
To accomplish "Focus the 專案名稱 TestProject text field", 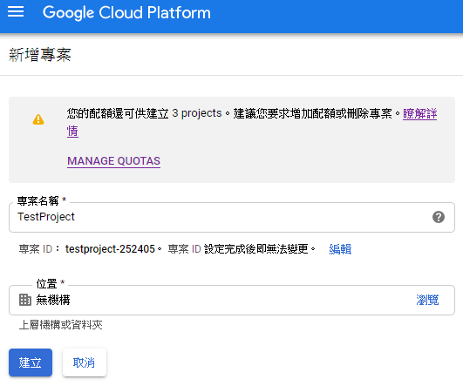I will [x=232, y=217].
